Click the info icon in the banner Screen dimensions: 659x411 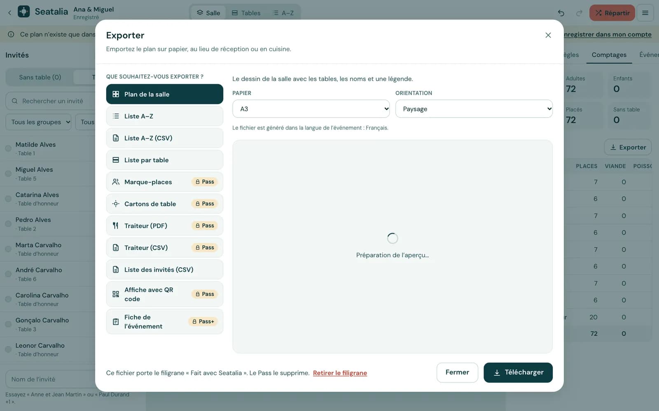pos(11,35)
